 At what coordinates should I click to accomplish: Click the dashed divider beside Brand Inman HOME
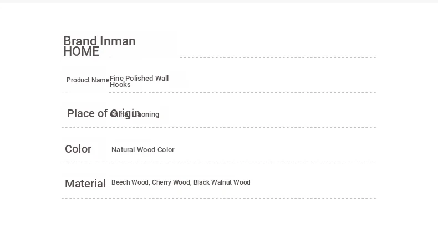pyautogui.click(x=278, y=57)
